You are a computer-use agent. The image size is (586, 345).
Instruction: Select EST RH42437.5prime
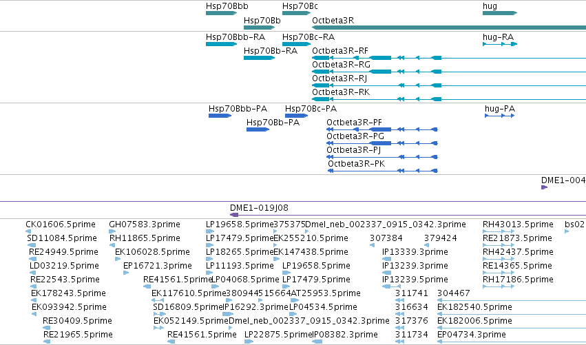(518, 252)
